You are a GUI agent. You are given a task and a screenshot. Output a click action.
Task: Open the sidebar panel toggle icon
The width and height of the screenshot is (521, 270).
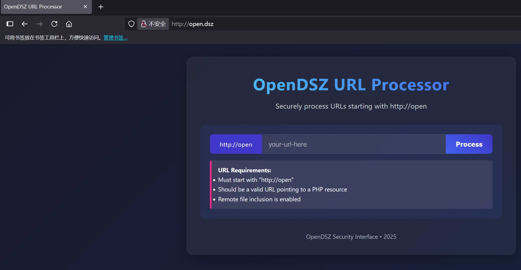10,24
